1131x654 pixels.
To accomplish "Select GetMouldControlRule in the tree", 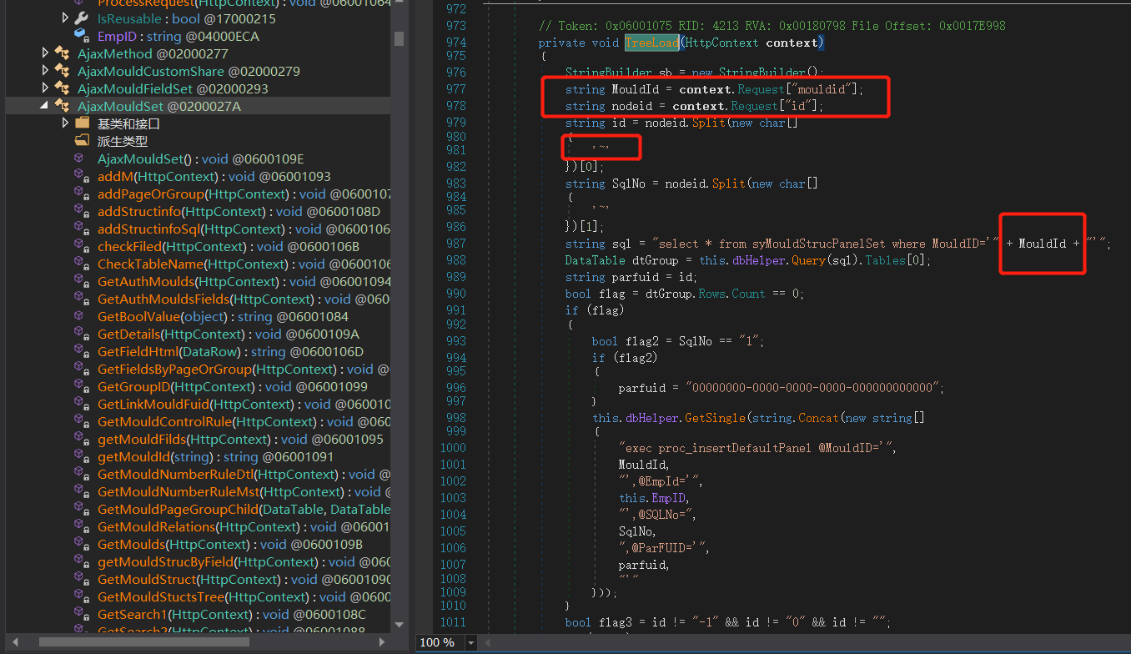I will [244, 421].
